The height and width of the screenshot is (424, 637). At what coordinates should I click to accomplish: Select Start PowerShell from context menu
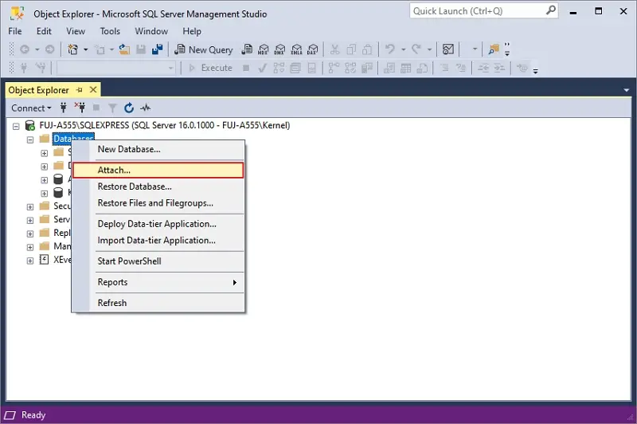(x=158, y=261)
